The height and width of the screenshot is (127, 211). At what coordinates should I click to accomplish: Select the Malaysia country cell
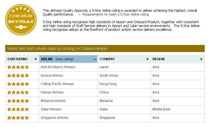(x=124, y=101)
